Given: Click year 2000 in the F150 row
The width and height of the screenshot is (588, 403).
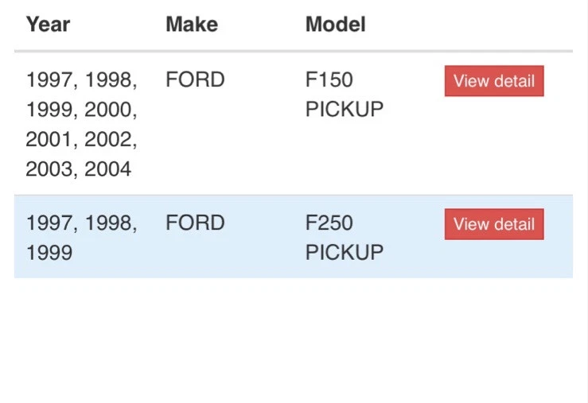Looking at the screenshot, I should tap(111, 110).
